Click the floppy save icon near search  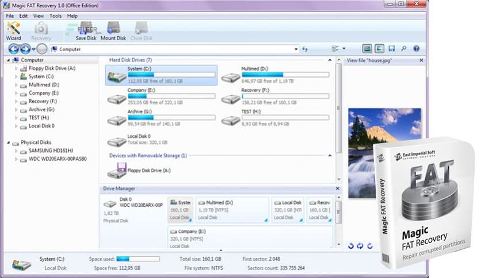392,49
